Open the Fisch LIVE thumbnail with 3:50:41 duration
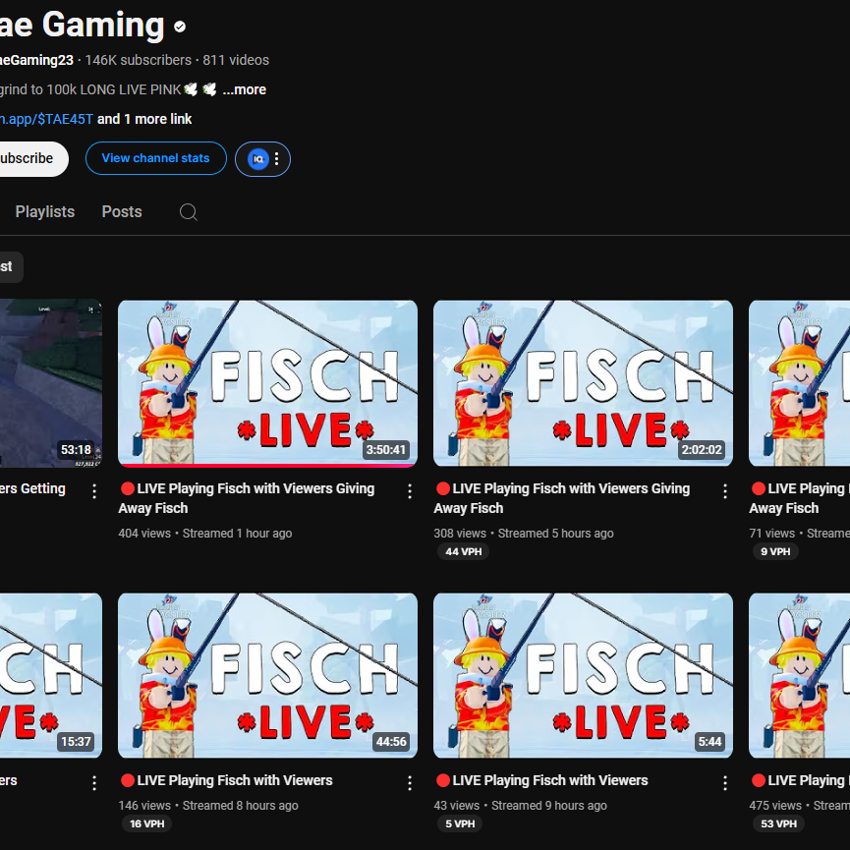 click(x=268, y=383)
